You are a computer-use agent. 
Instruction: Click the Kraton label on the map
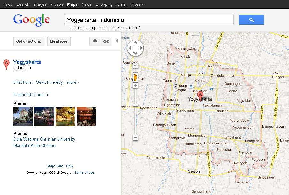pyautogui.click(x=189, y=129)
